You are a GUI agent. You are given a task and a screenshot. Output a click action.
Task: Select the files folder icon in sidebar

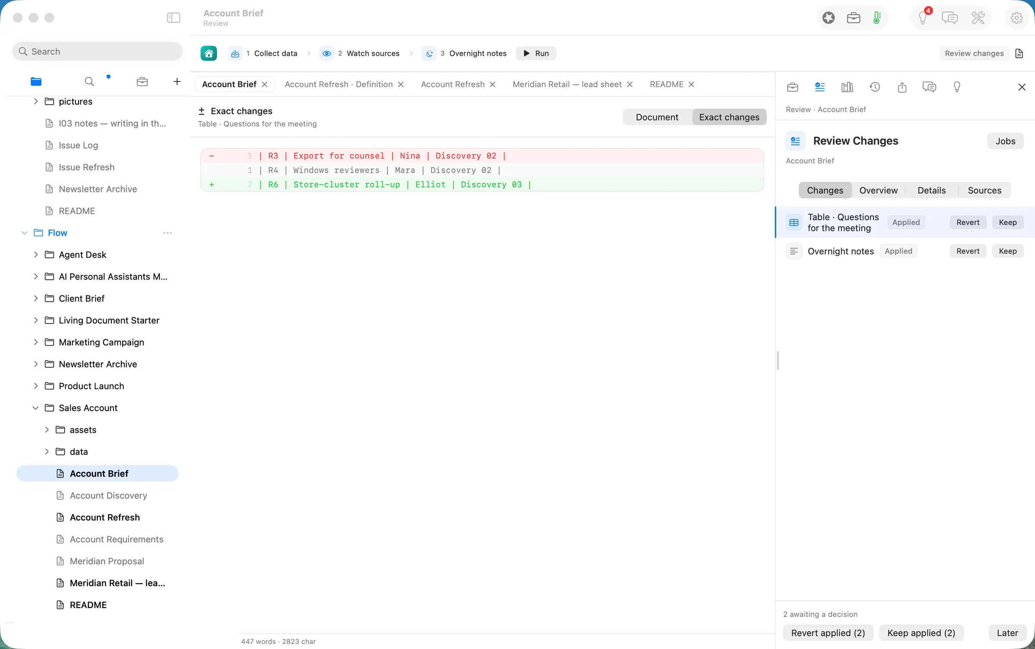36,81
